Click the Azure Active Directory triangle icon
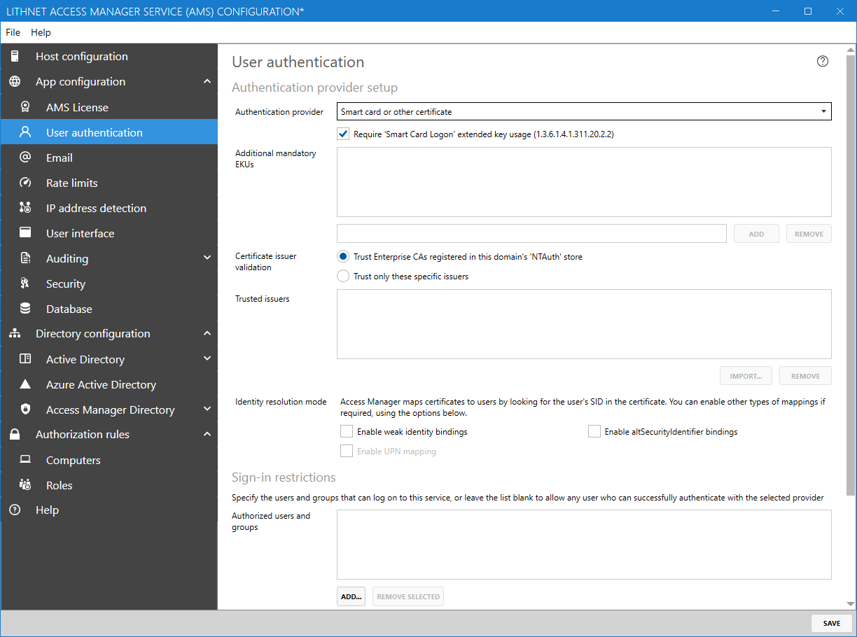857x637 pixels. tap(25, 384)
